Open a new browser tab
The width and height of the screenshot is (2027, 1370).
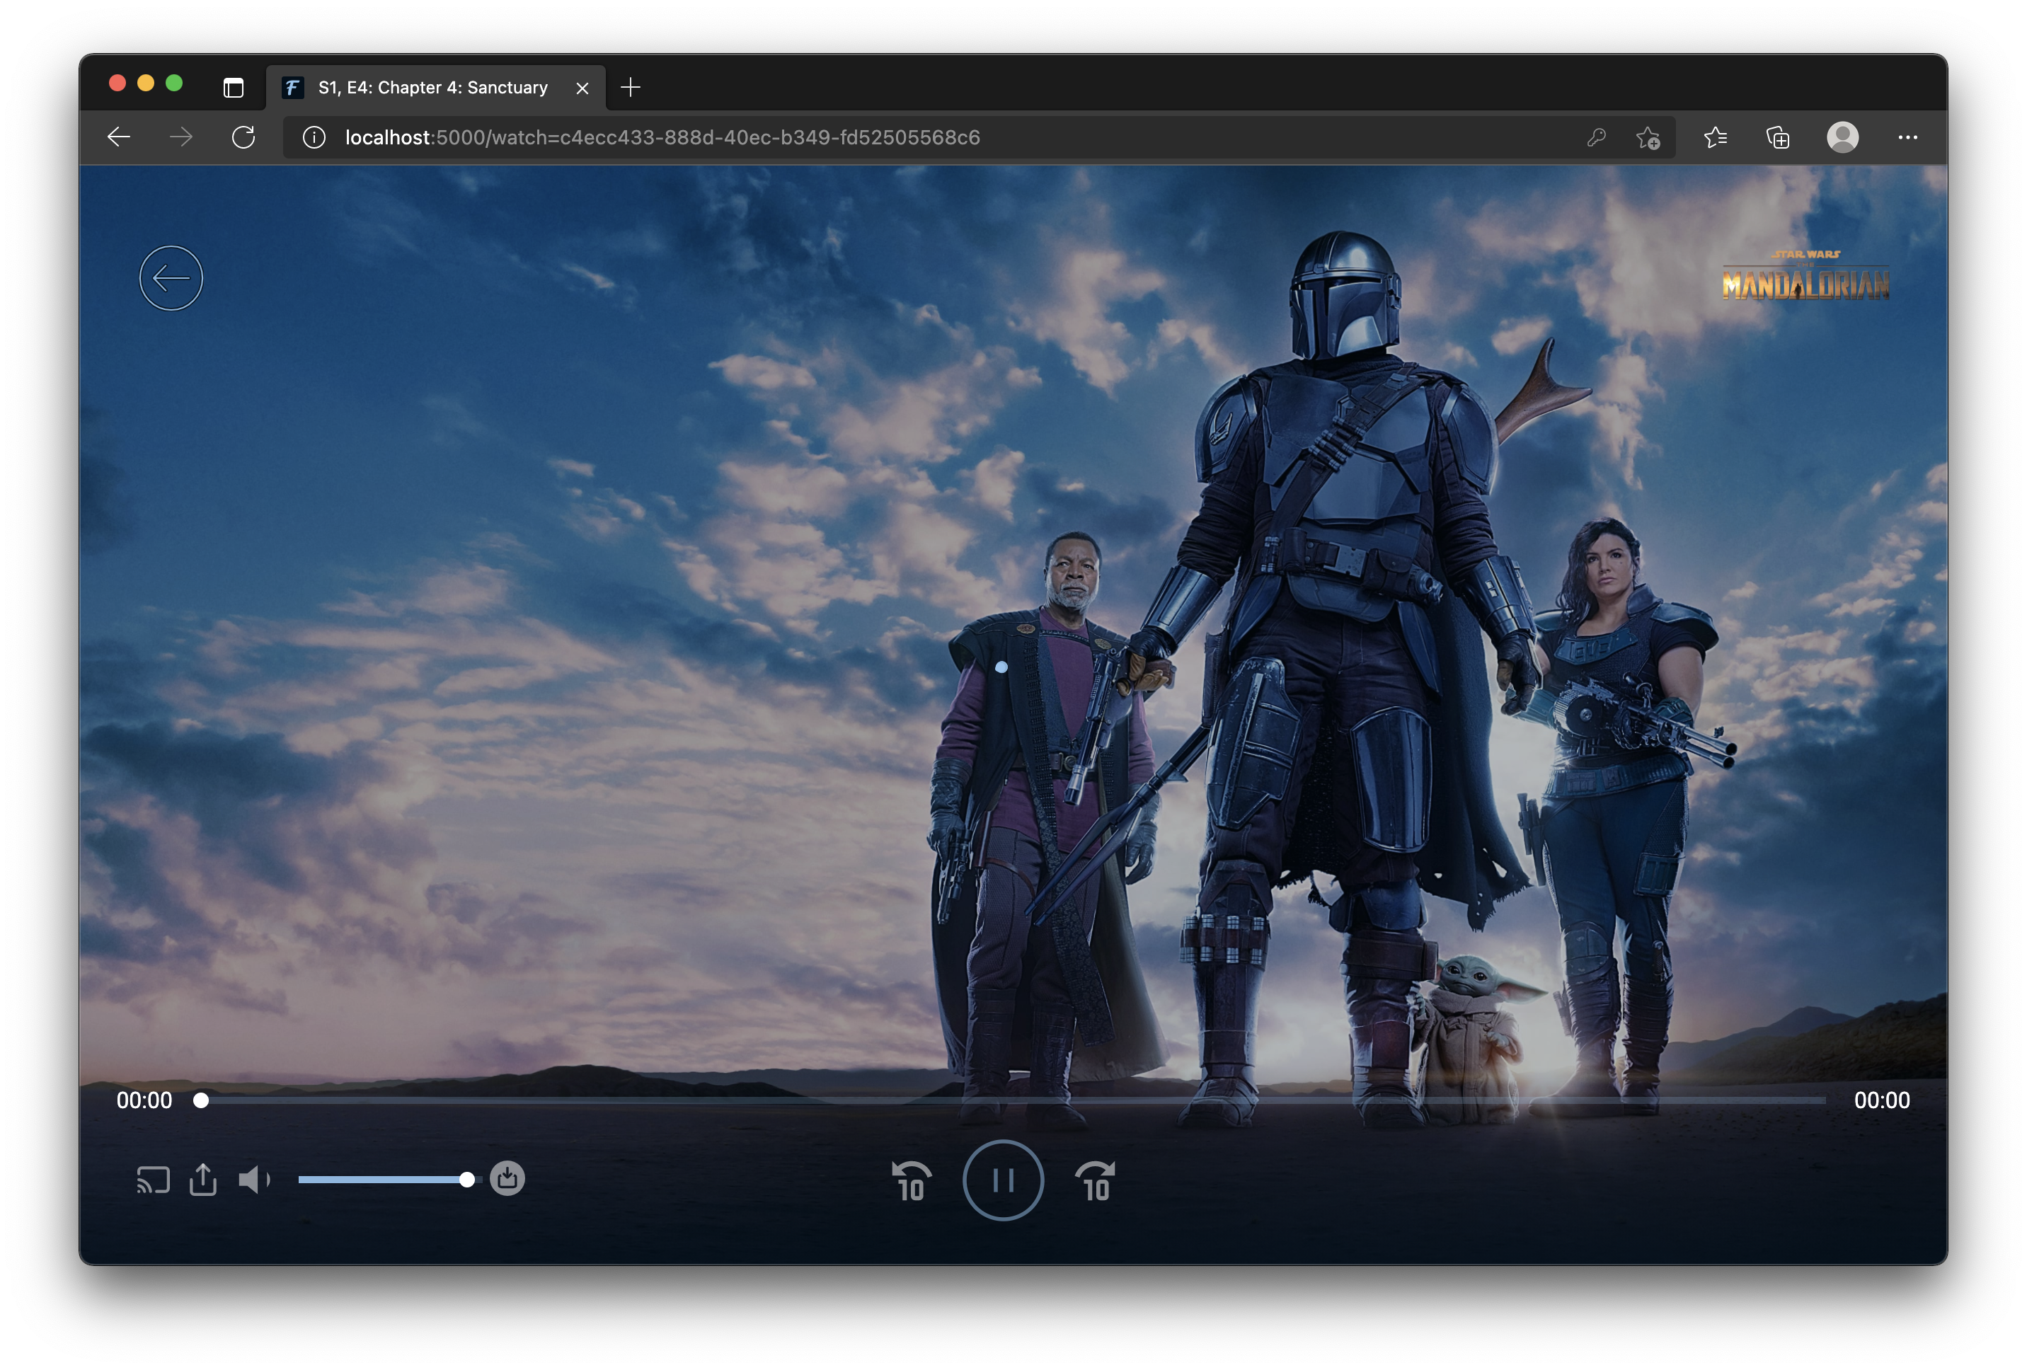(x=631, y=87)
